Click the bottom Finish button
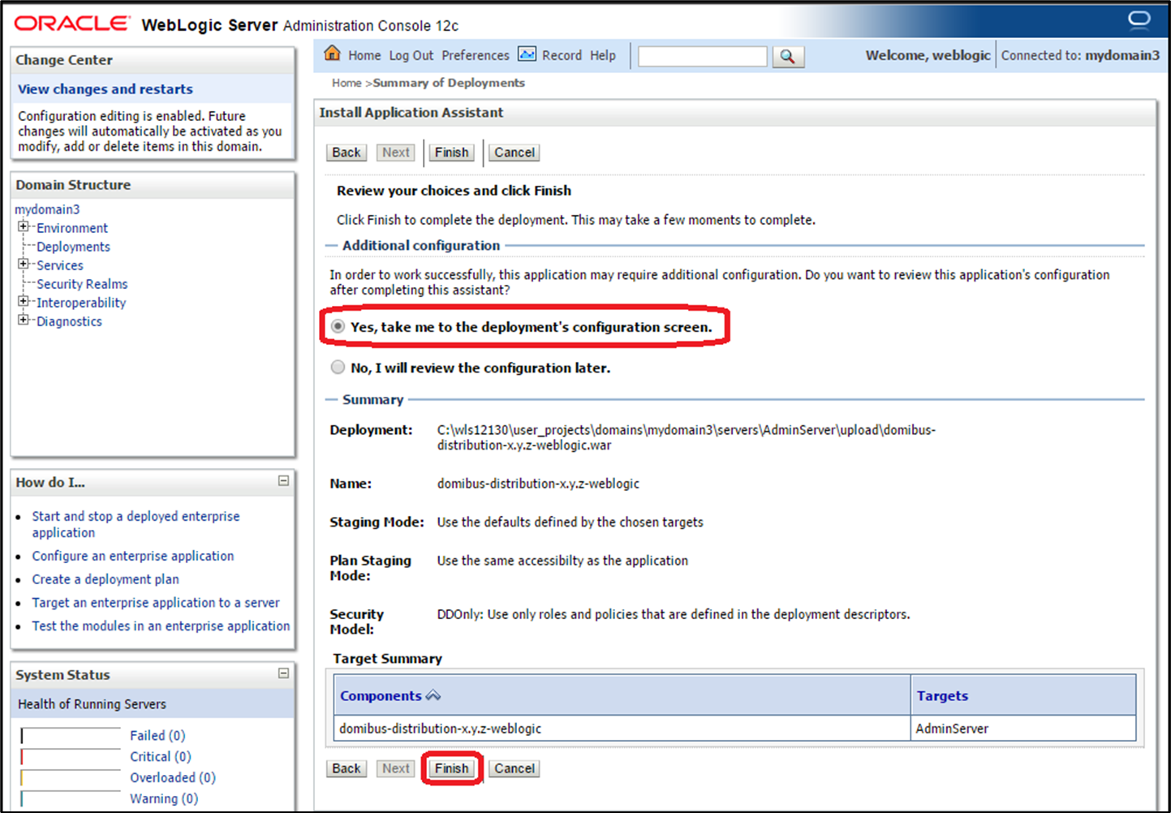Viewport: 1171px width, 813px height. [x=451, y=768]
